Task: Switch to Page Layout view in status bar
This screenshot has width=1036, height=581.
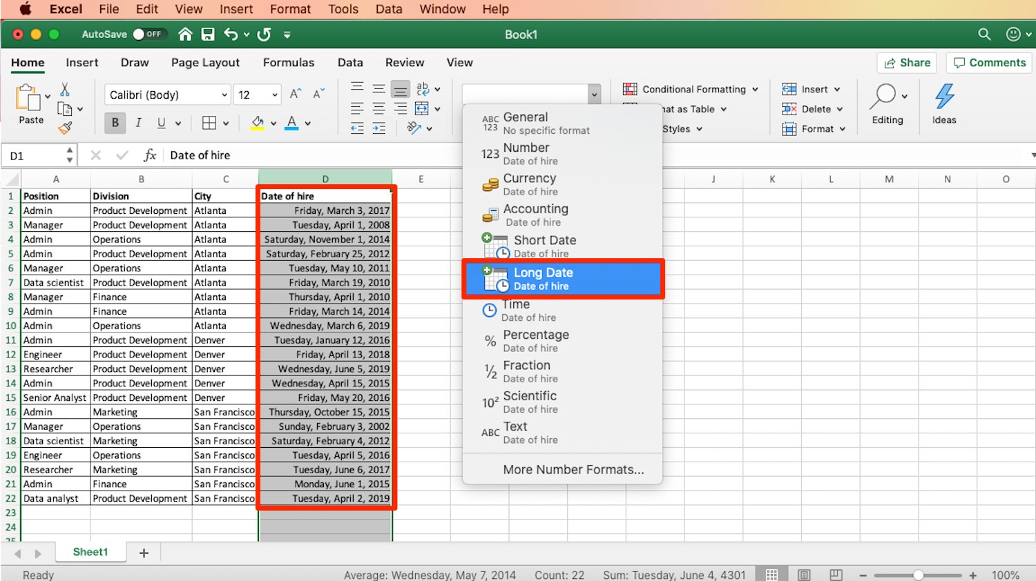Action: click(x=804, y=575)
